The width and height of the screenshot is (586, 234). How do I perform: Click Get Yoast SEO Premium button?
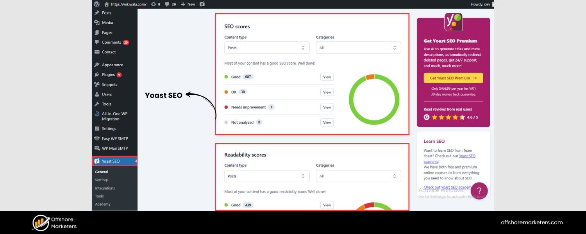click(453, 78)
